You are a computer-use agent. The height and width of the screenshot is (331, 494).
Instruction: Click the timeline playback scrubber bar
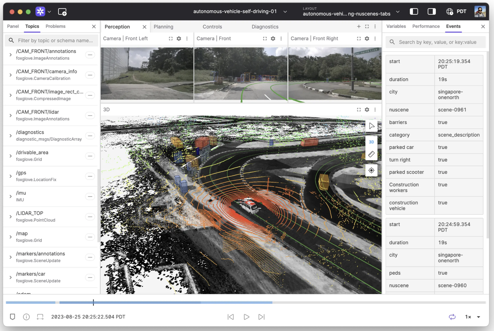[246, 303]
